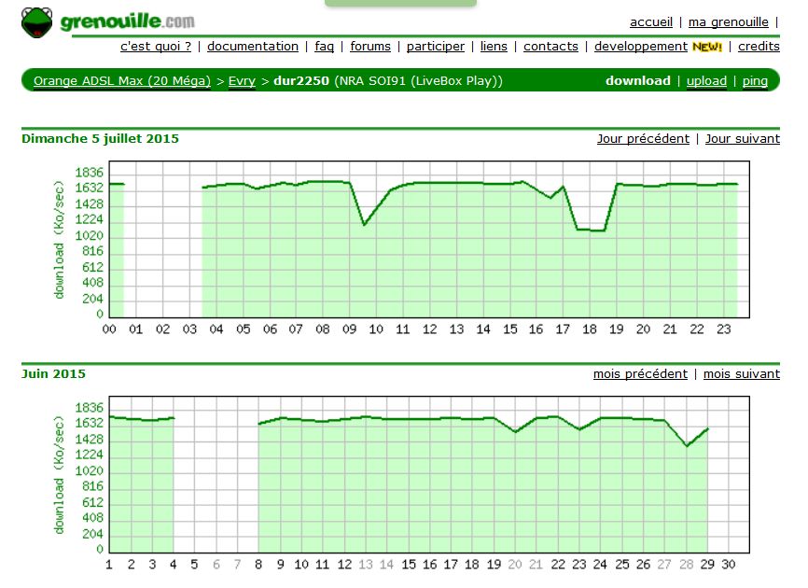Visit the faq page

[324, 47]
